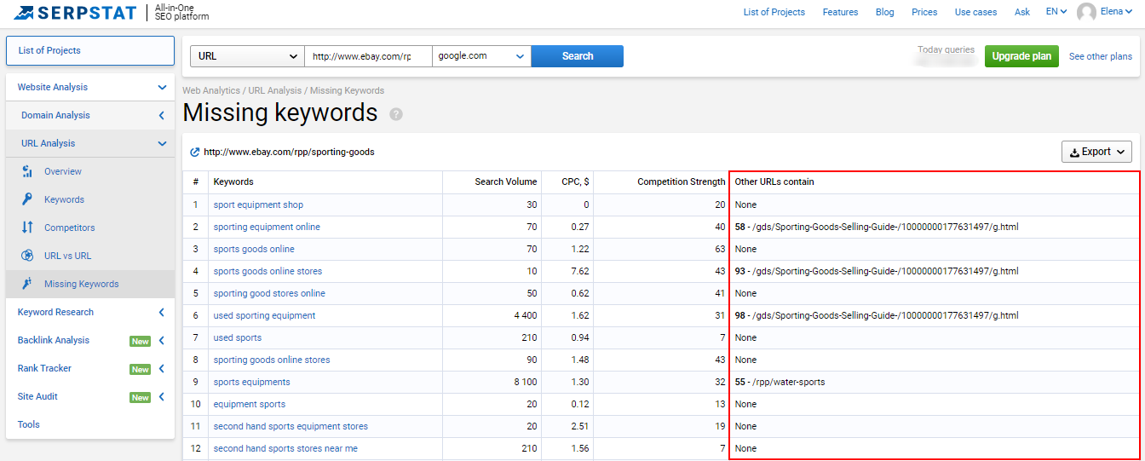The width and height of the screenshot is (1145, 461).
Task: Click the user avatar icon
Action: 1086,12
